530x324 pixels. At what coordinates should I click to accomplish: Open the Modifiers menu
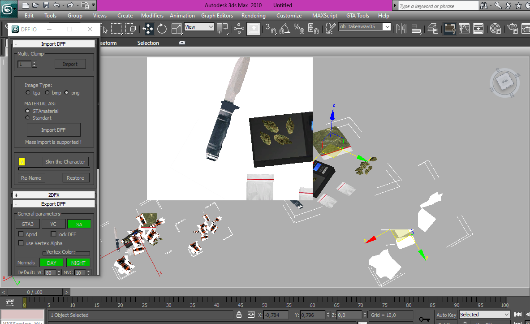[152, 16]
